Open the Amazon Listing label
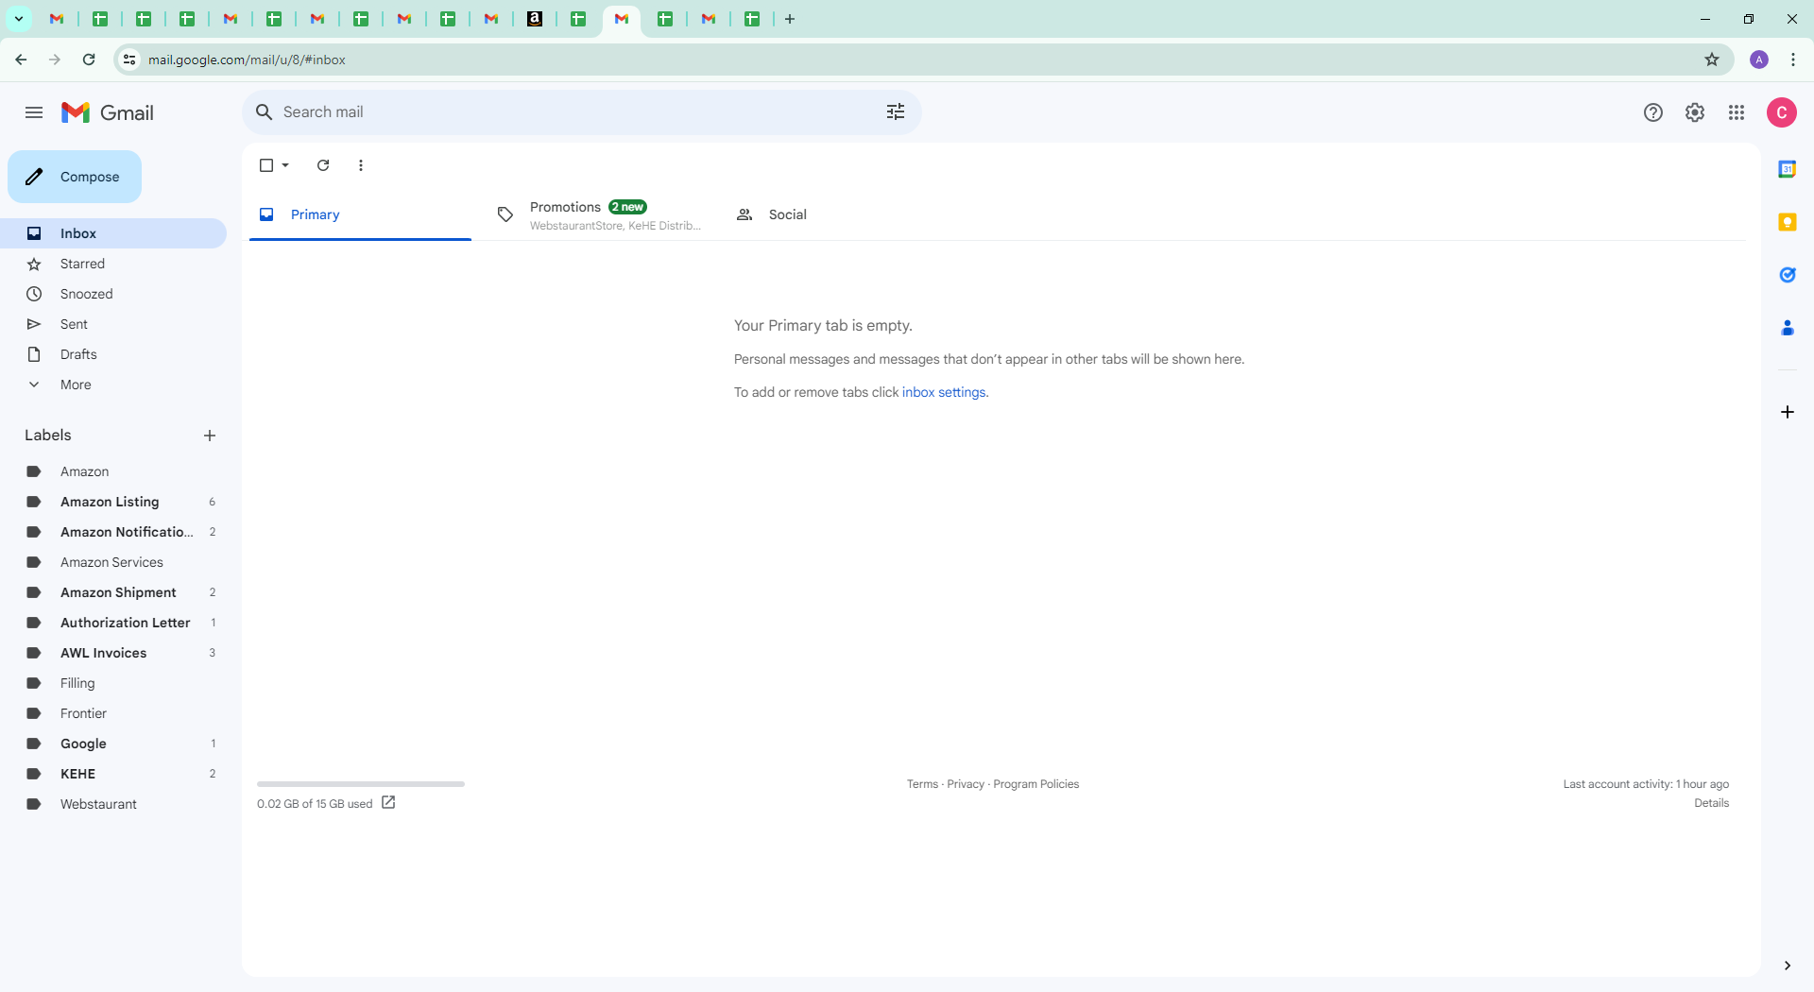Viewport: 1814px width, 992px height. click(x=113, y=502)
